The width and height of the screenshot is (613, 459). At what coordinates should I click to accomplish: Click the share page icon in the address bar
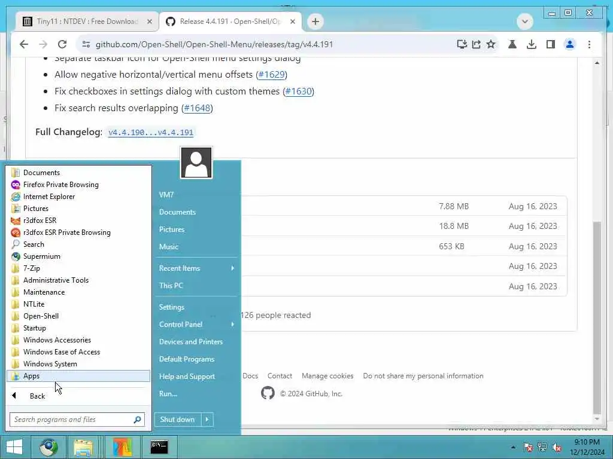[x=476, y=44]
